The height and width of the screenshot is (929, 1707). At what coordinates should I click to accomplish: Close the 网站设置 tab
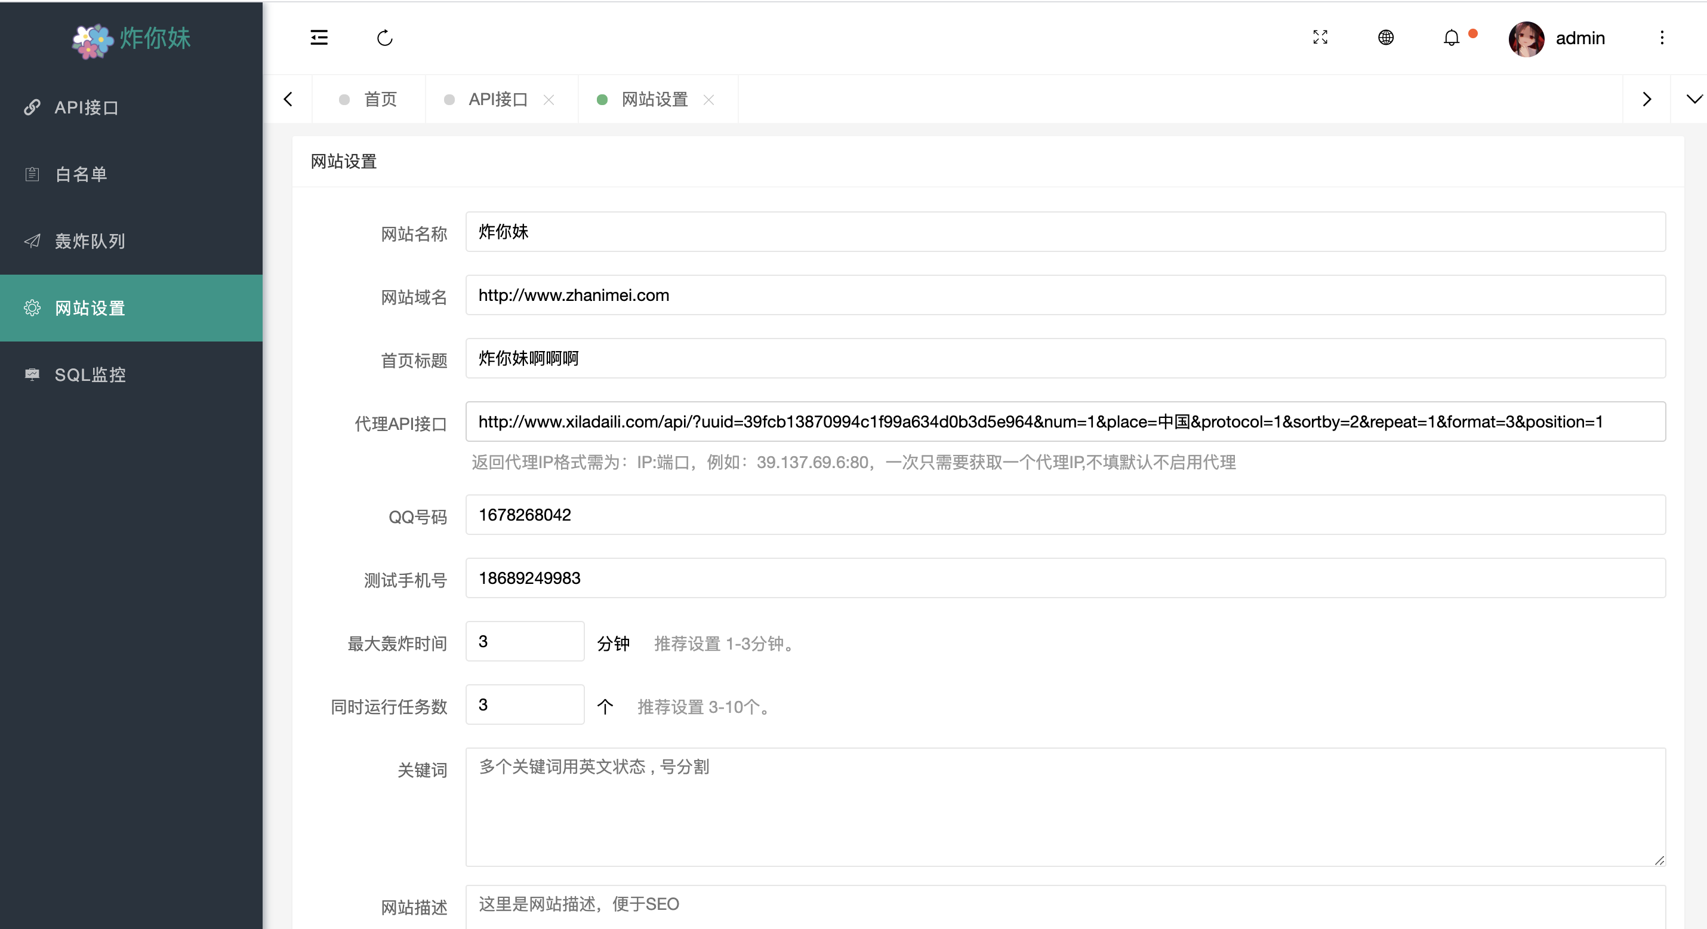pyautogui.click(x=708, y=100)
